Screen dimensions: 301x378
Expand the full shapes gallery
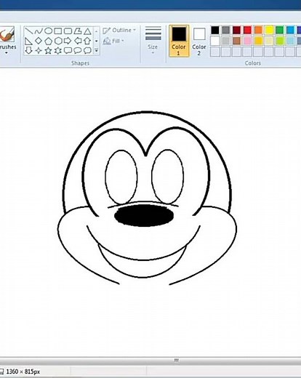pos(97,51)
